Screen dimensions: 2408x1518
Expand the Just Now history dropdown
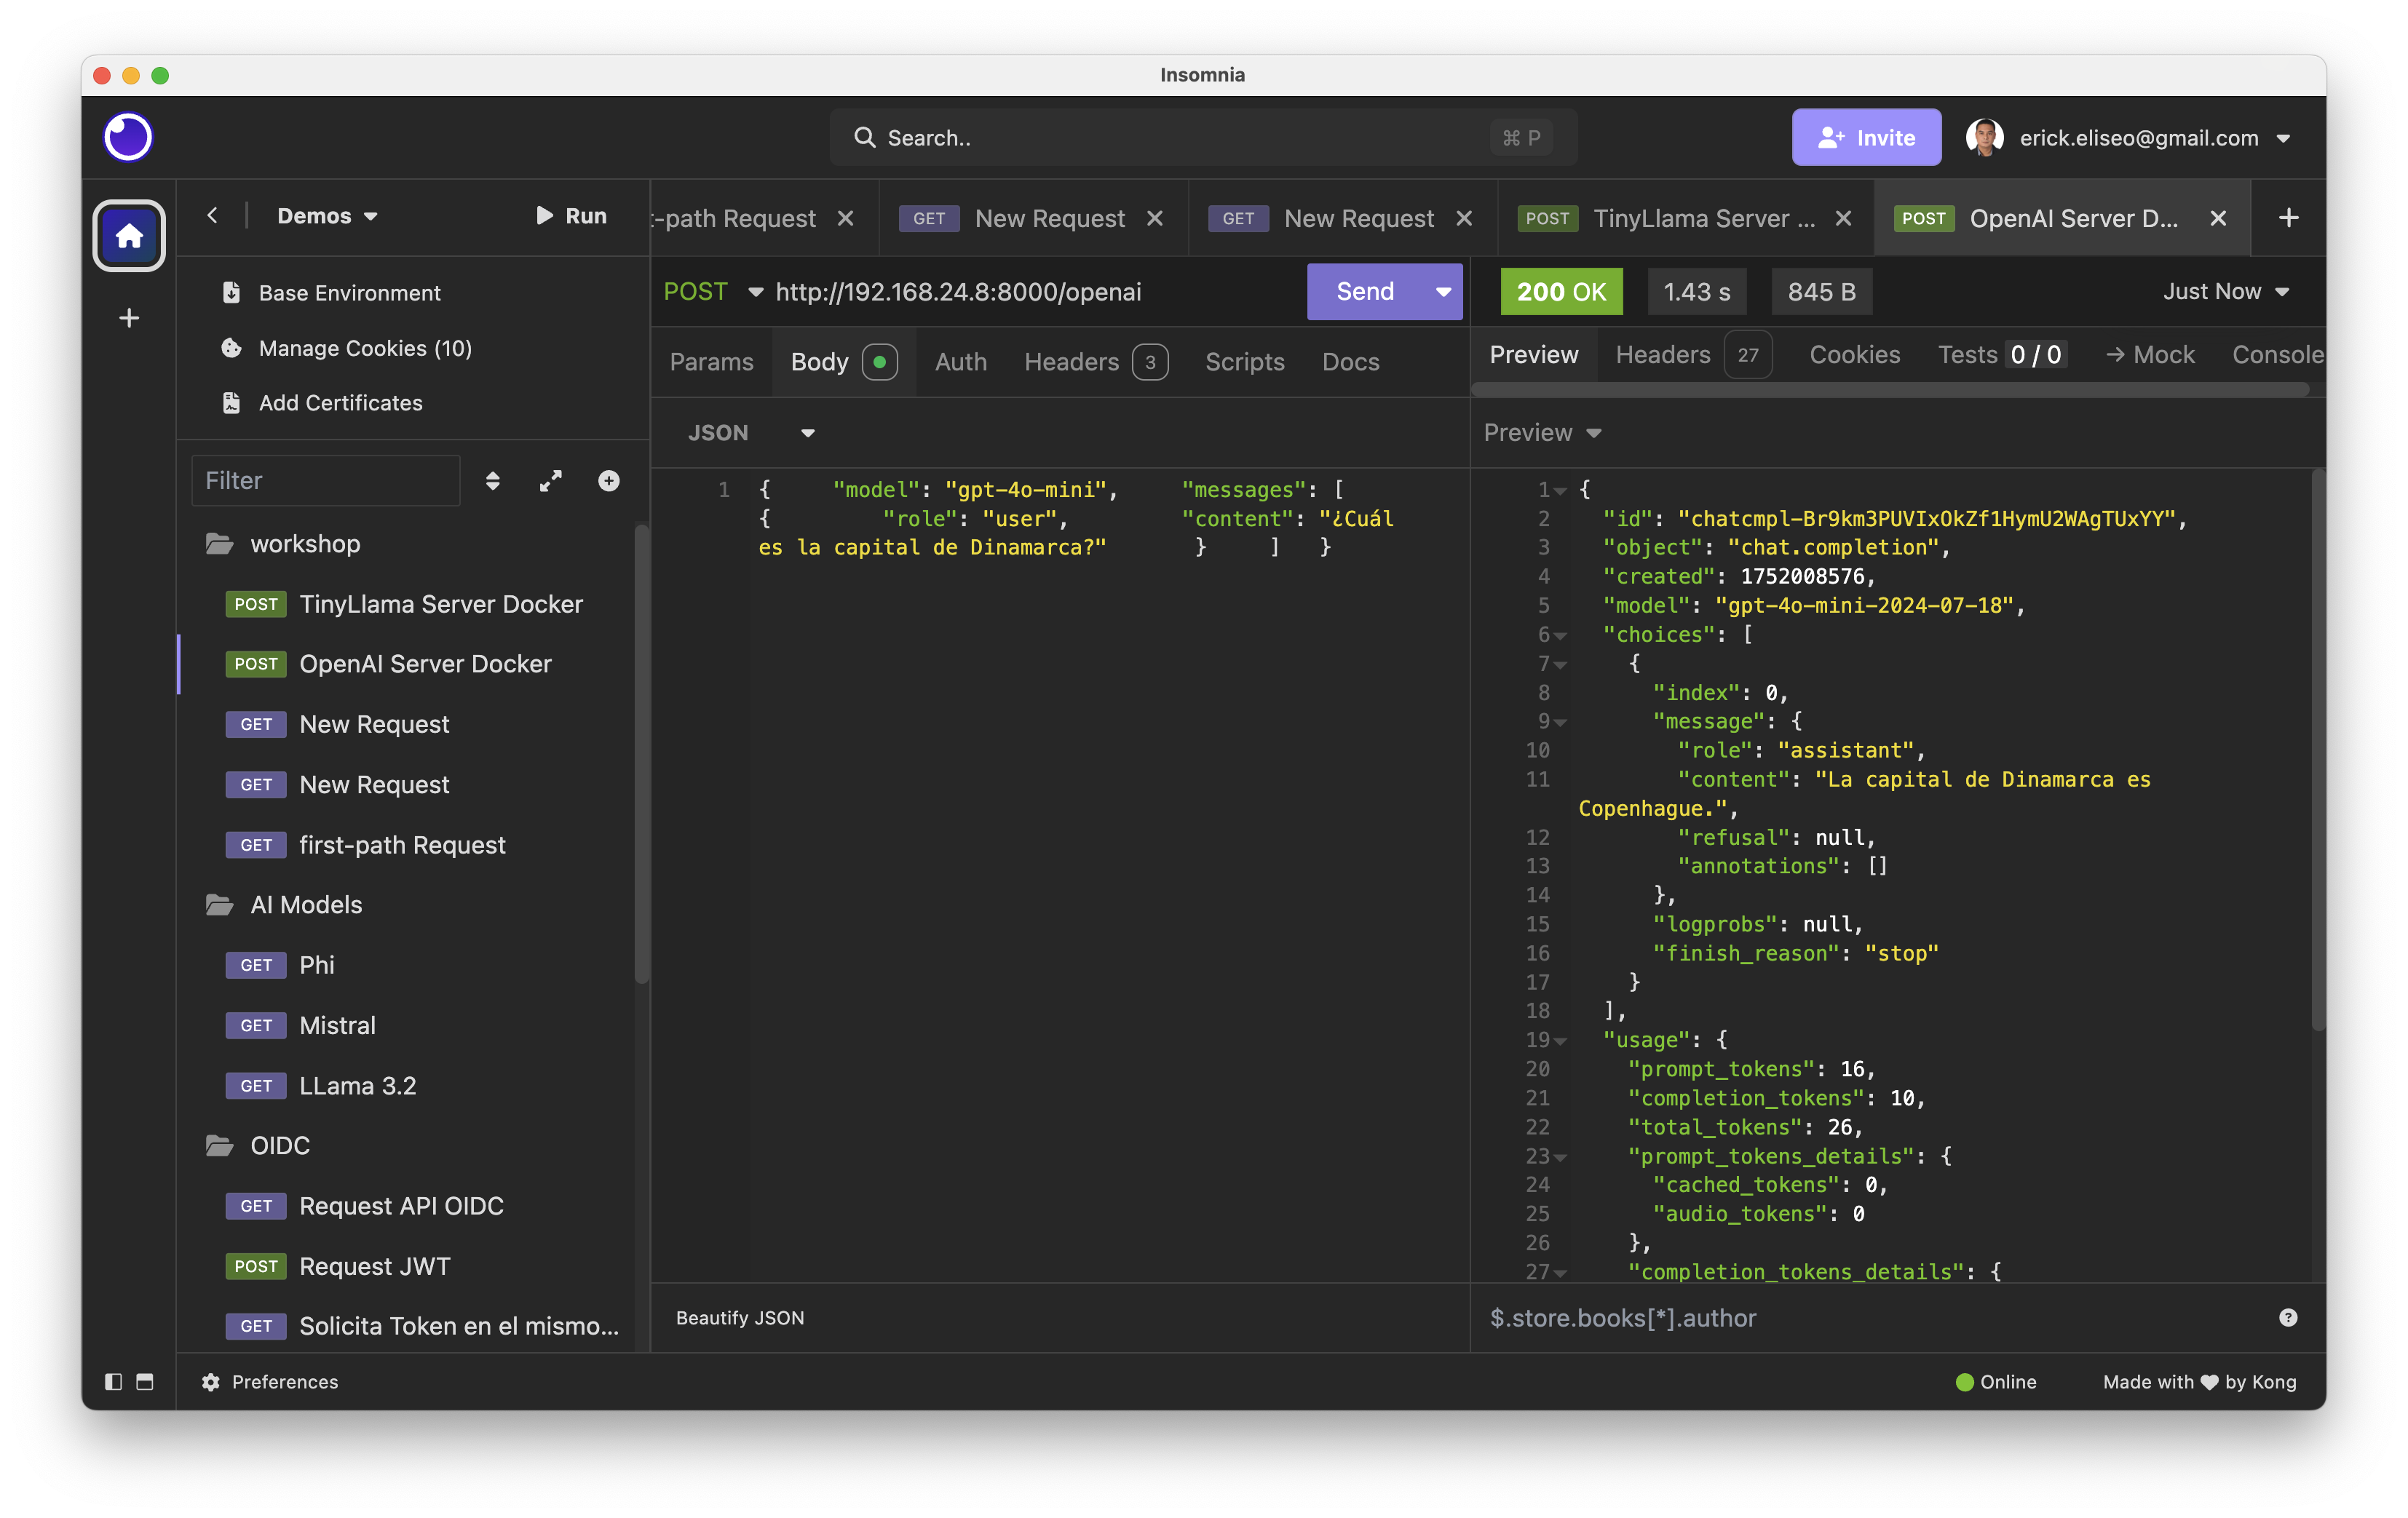tap(2226, 292)
